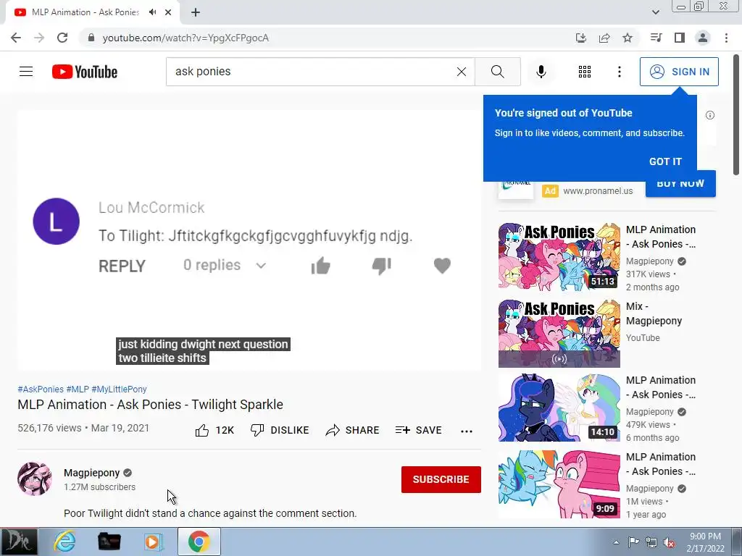Open video title with 317K views

click(x=661, y=237)
